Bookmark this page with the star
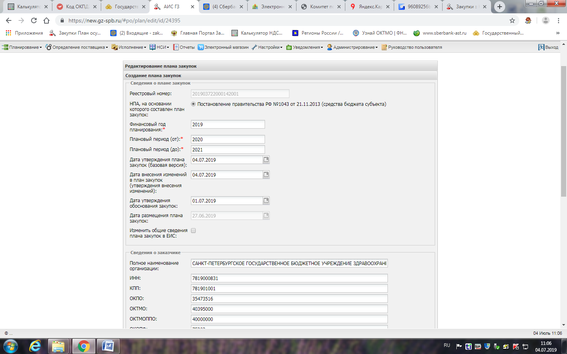The image size is (567, 354). (512, 20)
